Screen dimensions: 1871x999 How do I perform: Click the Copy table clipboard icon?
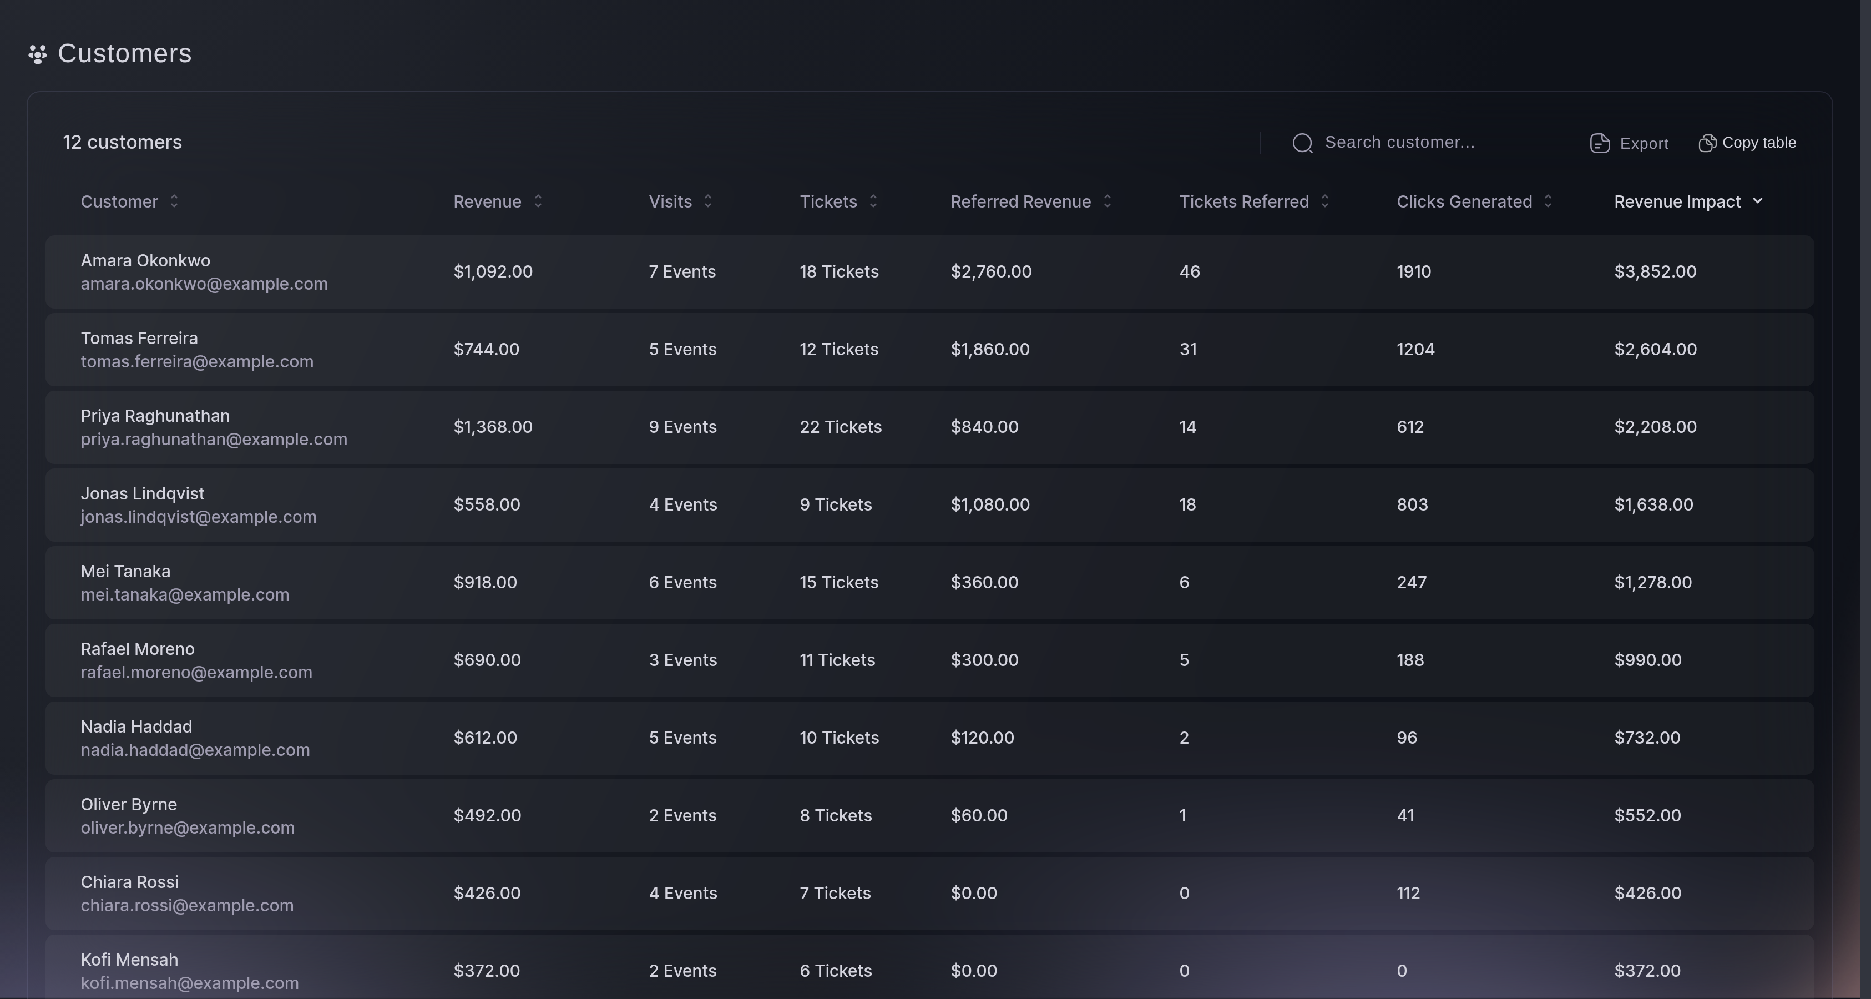1707,143
